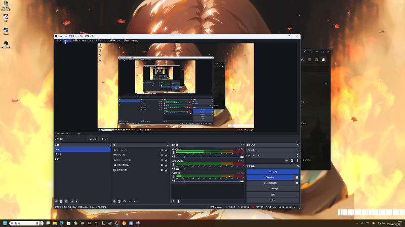The height and width of the screenshot is (227, 405).
Task: Unmute the second audio channel speaker icon
Action: [x=173, y=169]
